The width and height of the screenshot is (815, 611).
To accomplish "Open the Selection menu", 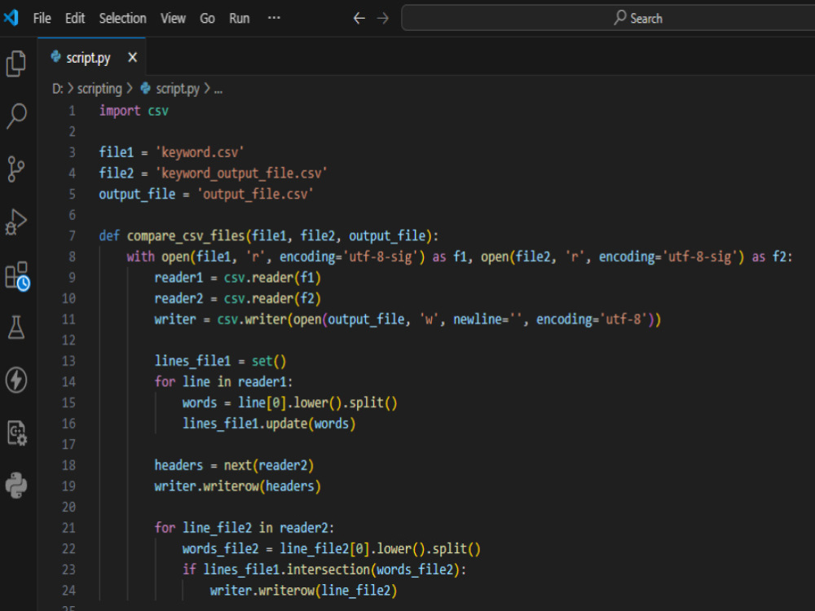I will pyautogui.click(x=122, y=18).
